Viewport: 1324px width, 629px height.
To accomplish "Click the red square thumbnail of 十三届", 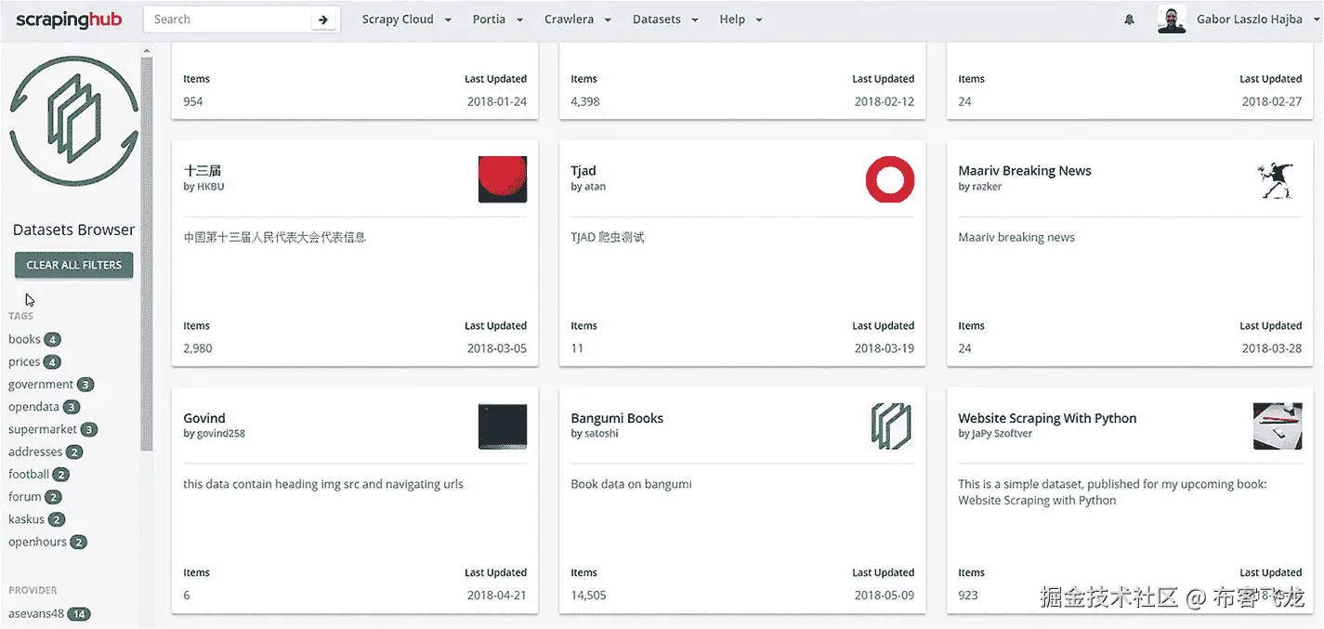I will click(503, 179).
